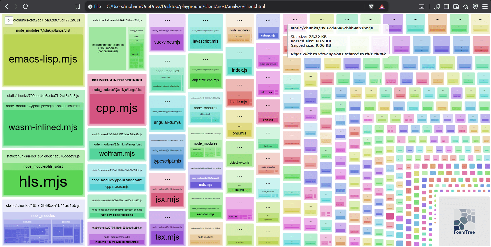Select the typescript.mjs module block
This screenshot has width=491, height=247.
pyautogui.click(x=167, y=161)
